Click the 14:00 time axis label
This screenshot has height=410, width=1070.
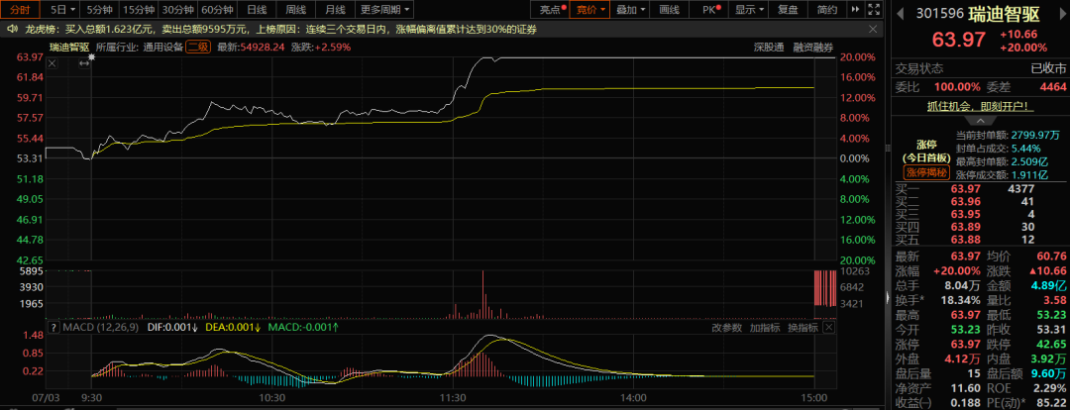click(x=632, y=396)
